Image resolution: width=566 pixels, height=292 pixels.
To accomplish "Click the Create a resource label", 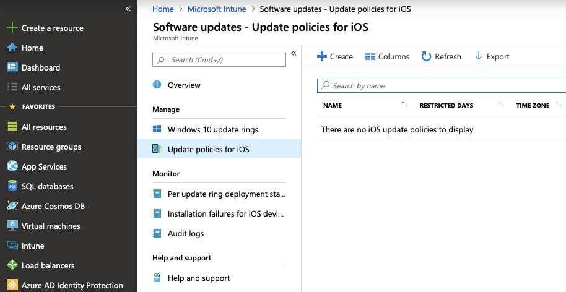I will point(53,28).
